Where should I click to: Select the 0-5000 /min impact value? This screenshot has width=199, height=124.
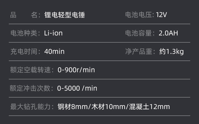pos(77,88)
